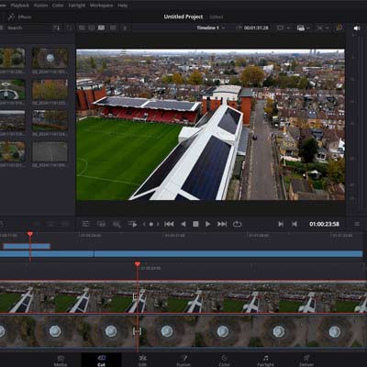Viewport: 367px width, 367px height.
Task: Select the fountain dome clip on lower timeline
Action: tap(183, 331)
